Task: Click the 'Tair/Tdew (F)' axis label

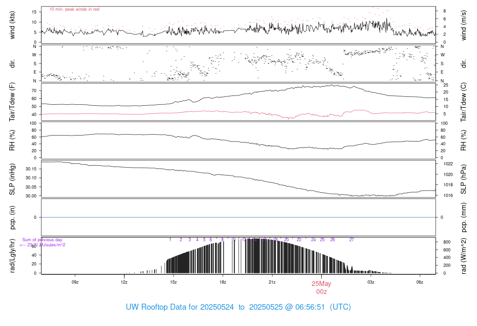Action: (12, 102)
